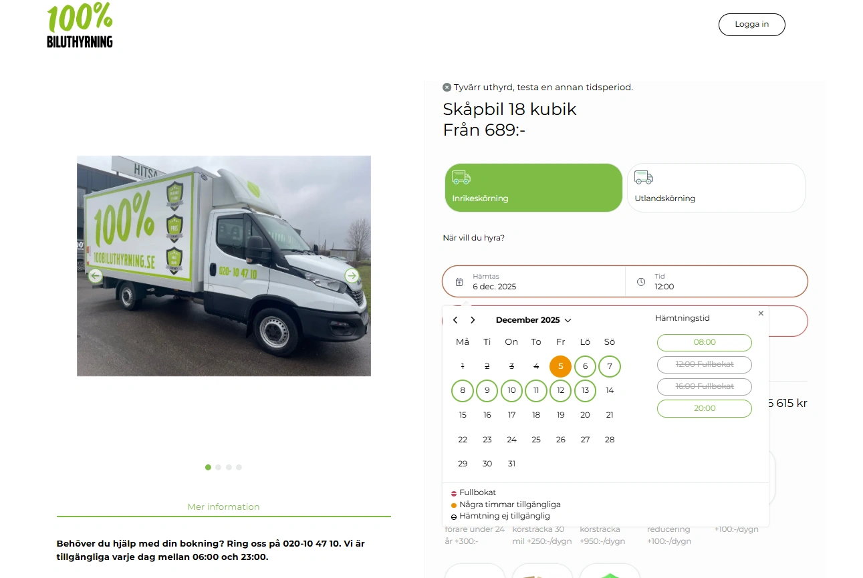Select Utlandskörning driving option
This screenshot has width=863, height=578.
click(716, 188)
